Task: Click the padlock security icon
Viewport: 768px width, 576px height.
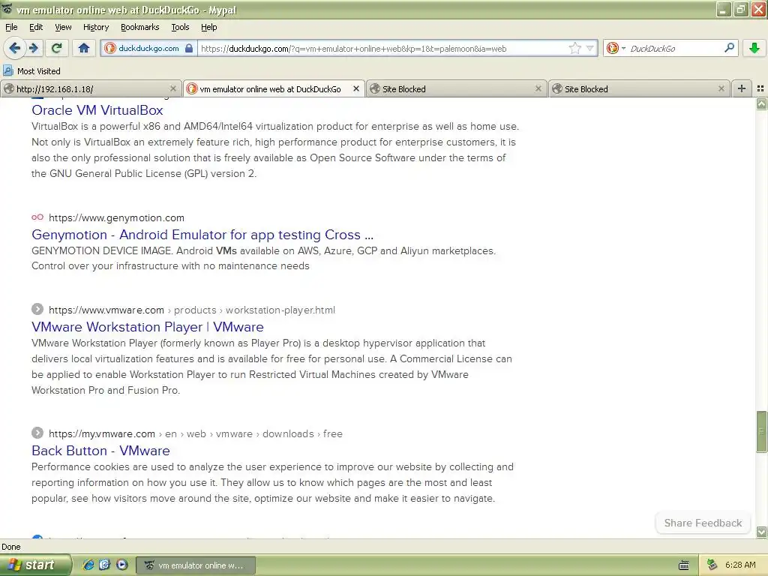Action: click(189, 49)
